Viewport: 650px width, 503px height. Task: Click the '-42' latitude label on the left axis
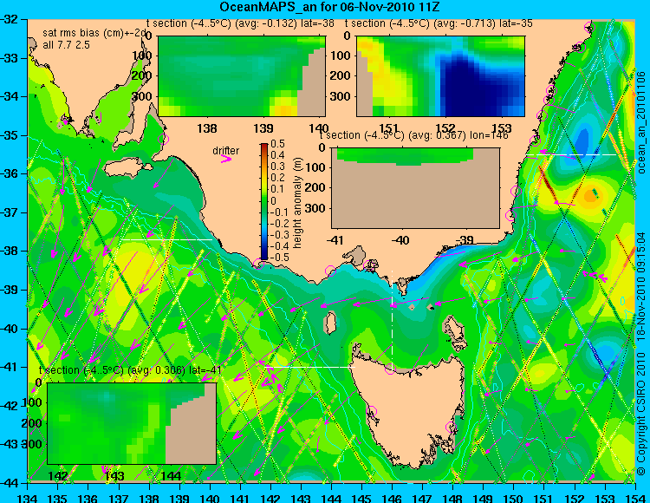click(10, 406)
